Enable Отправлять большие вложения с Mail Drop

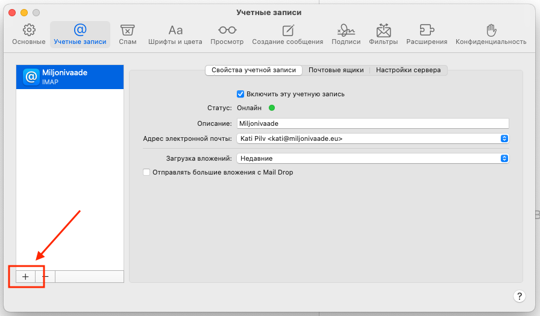tap(146, 172)
